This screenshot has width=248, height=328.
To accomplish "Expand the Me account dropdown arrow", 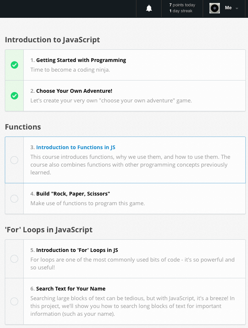I will click(237, 9).
